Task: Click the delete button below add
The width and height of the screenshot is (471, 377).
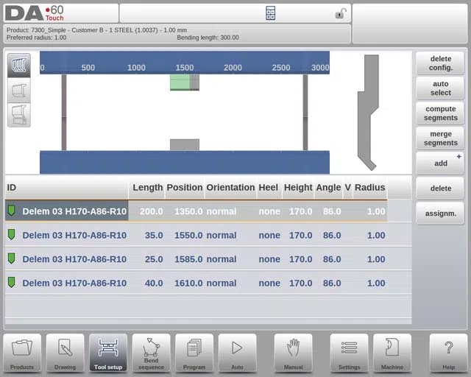Action: click(x=440, y=188)
